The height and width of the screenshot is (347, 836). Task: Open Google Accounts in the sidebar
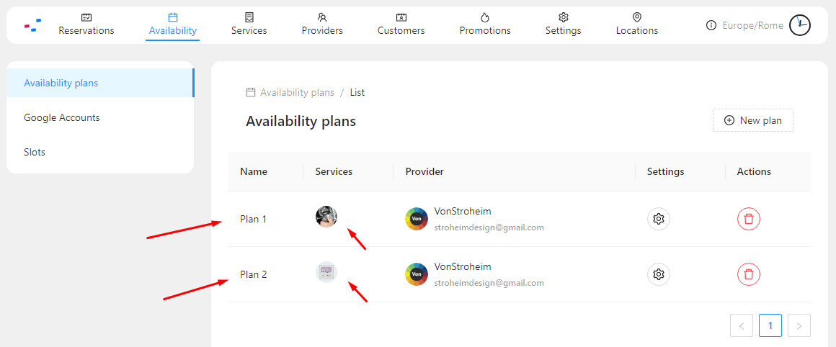tap(100, 117)
